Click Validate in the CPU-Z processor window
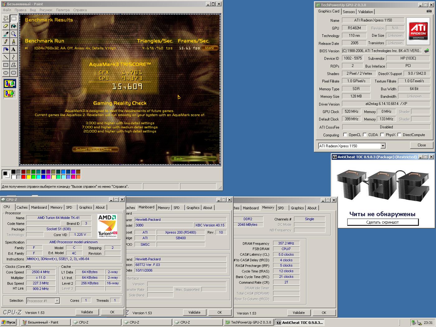Image resolution: width=436 pixels, height=327 pixels. pyautogui.click(x=87, y=312)
